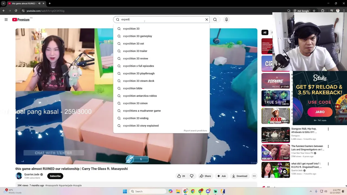347x195 pixels.
Task: Click the magnifier search submit button
Action: pos(215,19)
